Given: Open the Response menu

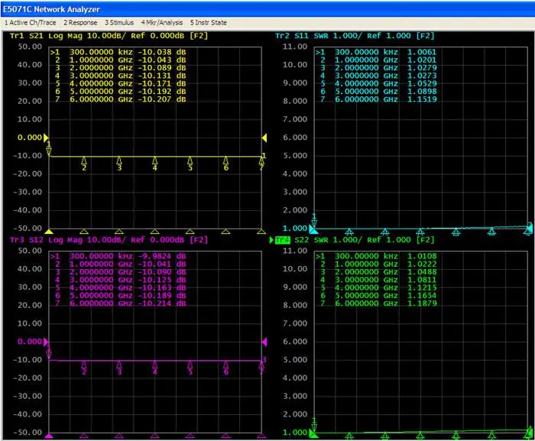Looking at the screenshot, I should click(x=80, y=23).
